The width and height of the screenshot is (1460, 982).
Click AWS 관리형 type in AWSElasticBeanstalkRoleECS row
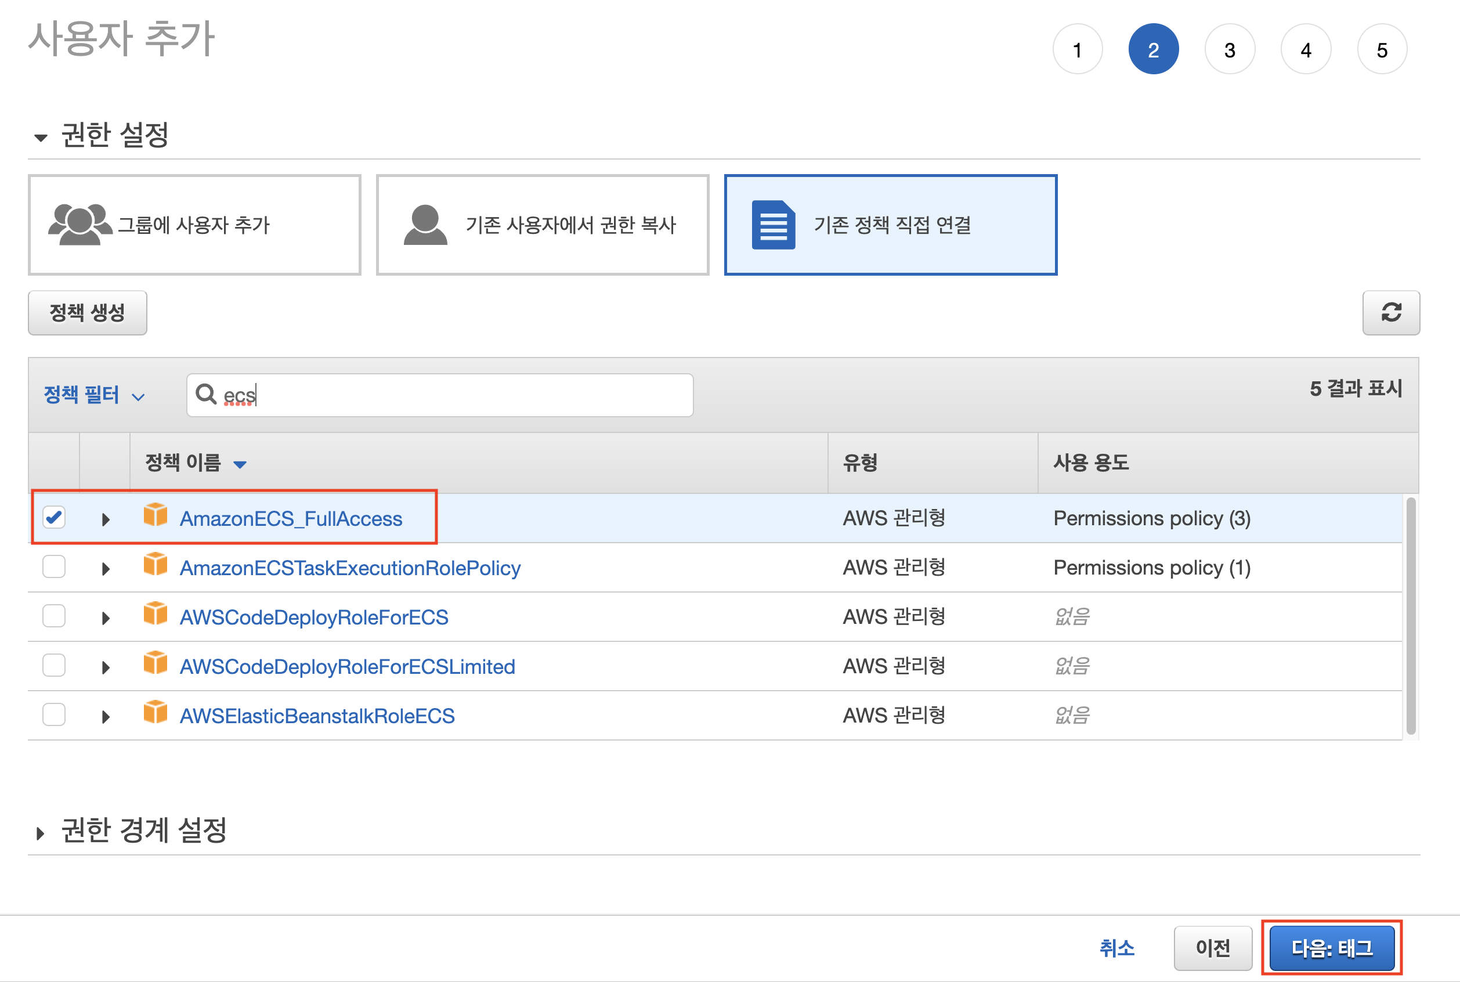tap(894, 716)
